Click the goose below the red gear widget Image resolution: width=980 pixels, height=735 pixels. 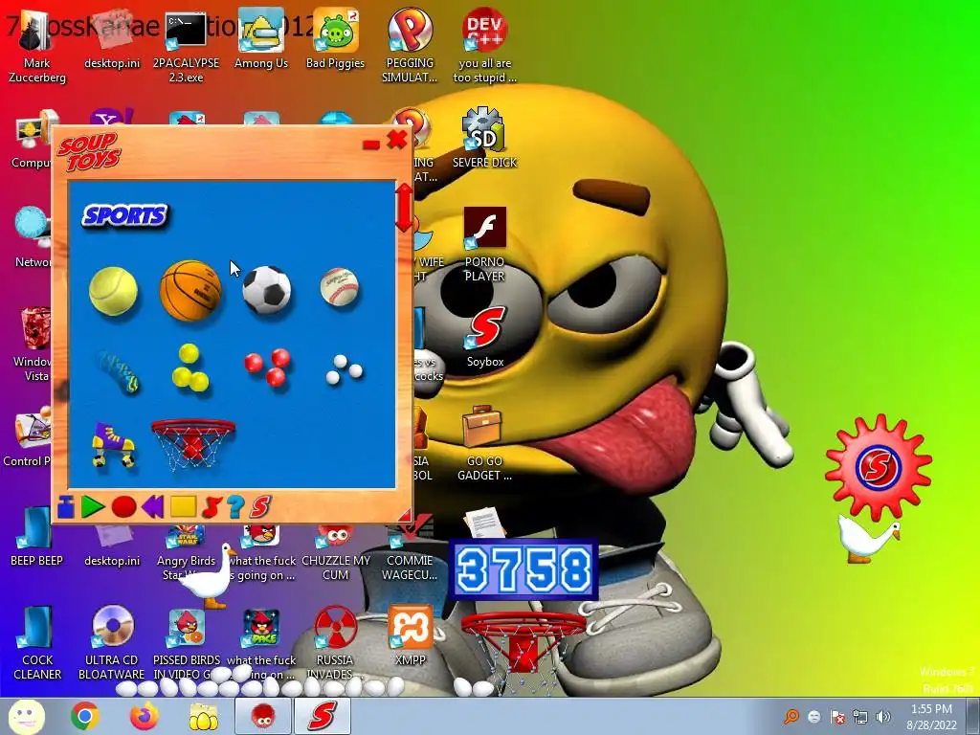(x=867, y=539)
